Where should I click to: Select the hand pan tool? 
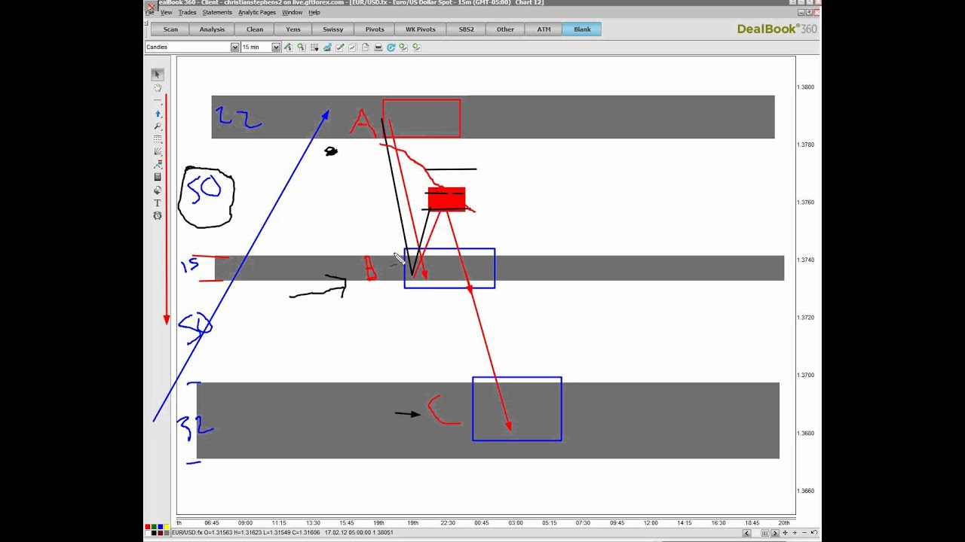(157, 88)
